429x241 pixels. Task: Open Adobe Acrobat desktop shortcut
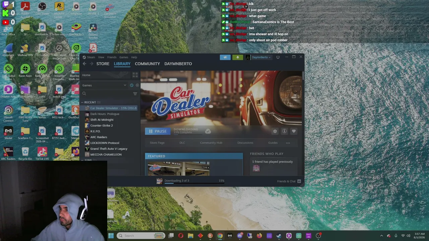[25, 9]
